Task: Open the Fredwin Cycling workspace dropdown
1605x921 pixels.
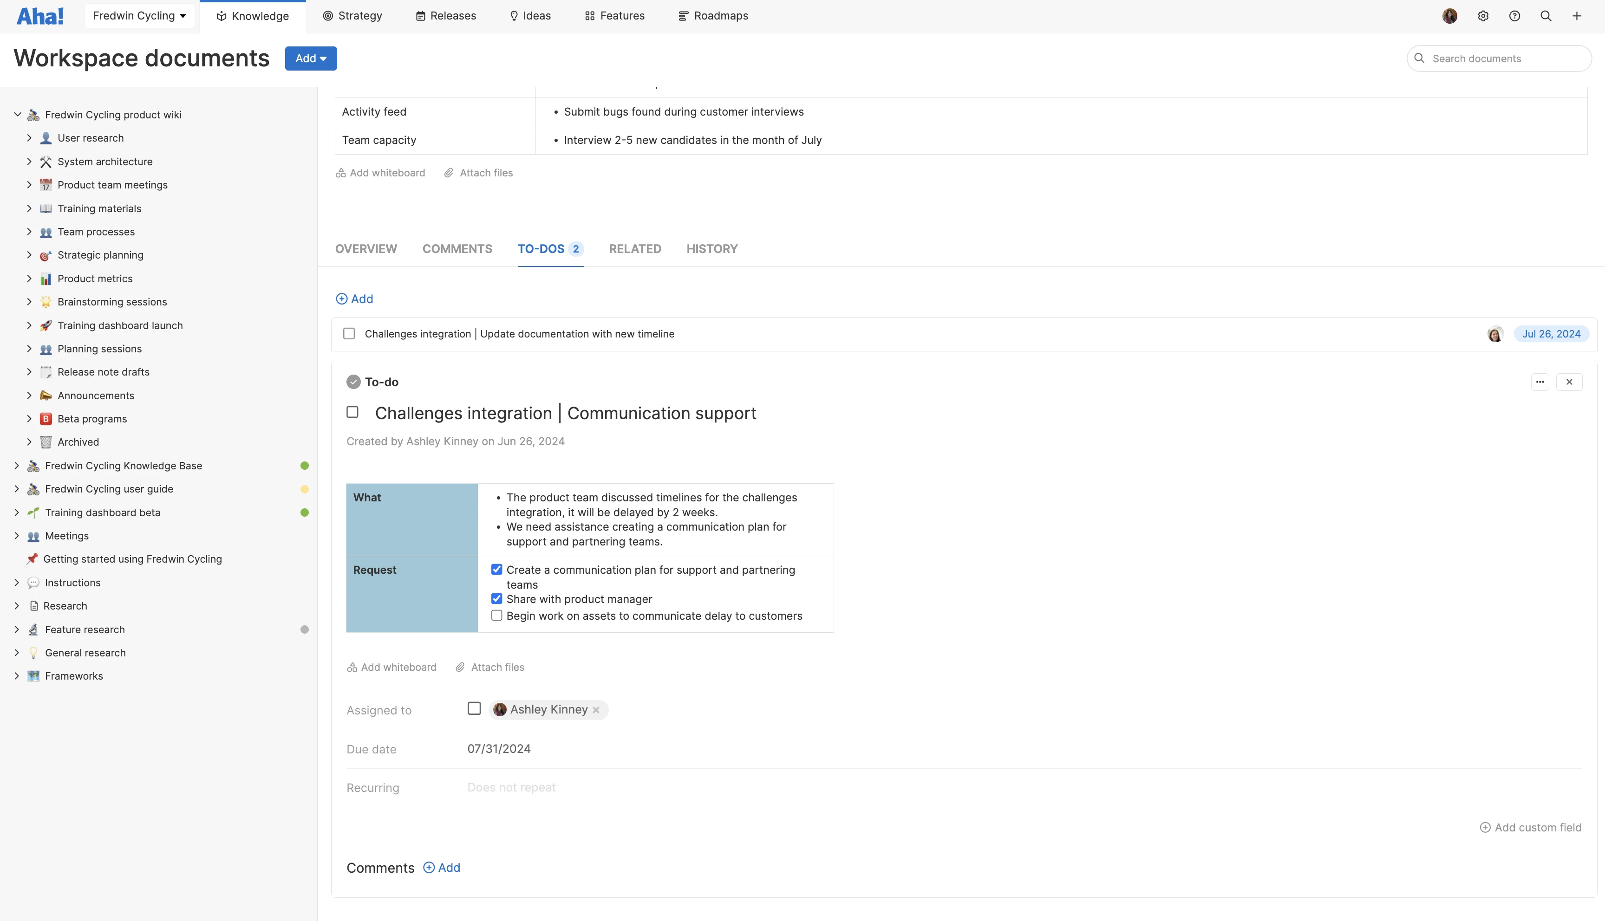Action: click(x=139, y=15)
